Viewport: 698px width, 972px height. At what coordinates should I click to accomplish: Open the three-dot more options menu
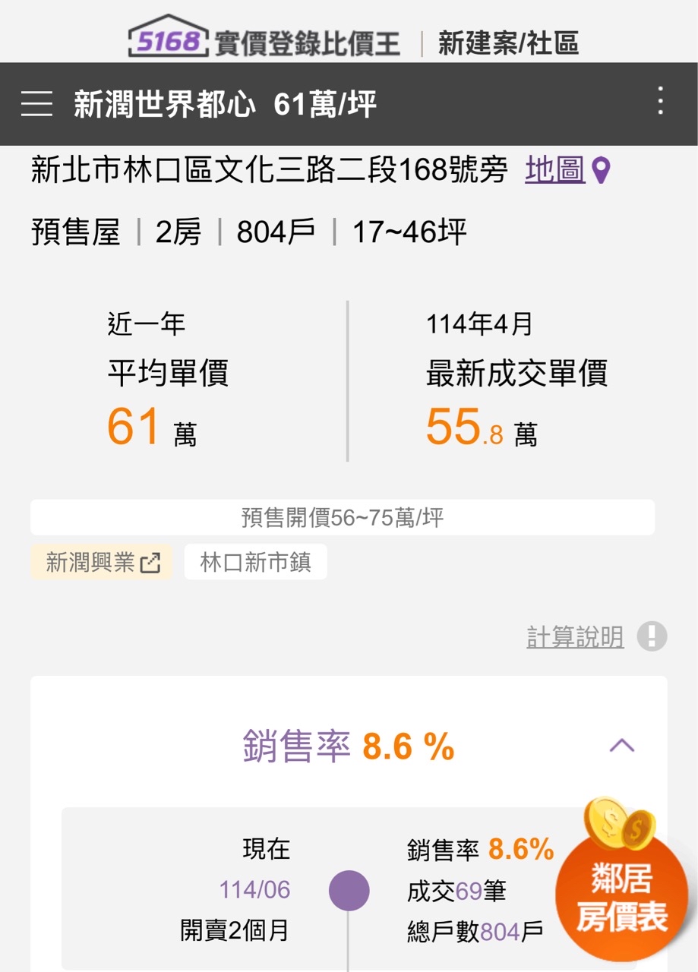pos(660,101)
